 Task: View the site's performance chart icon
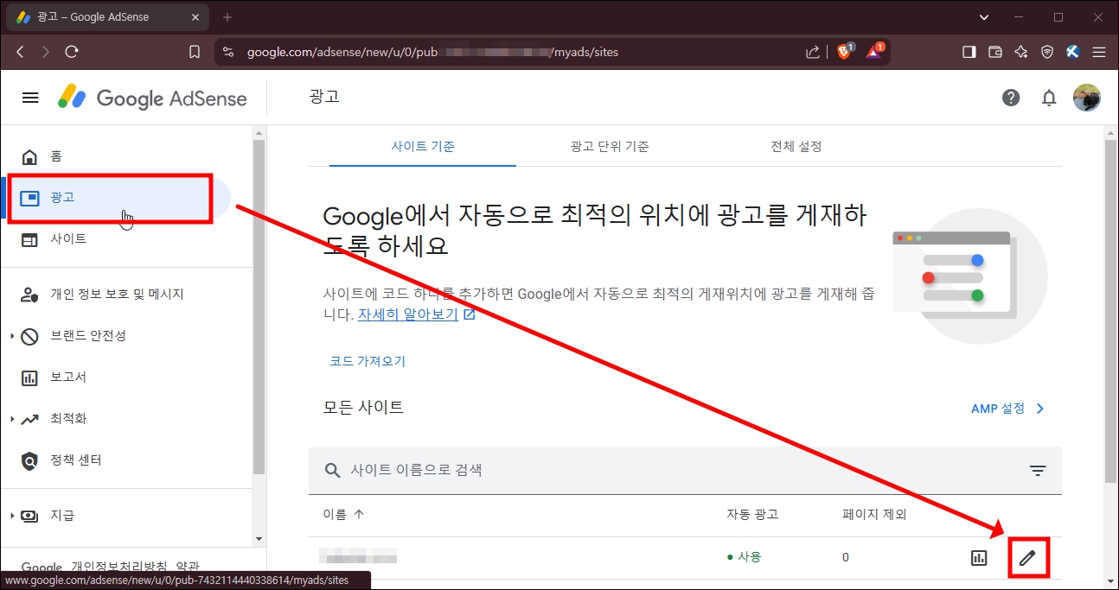pos(978,557)
